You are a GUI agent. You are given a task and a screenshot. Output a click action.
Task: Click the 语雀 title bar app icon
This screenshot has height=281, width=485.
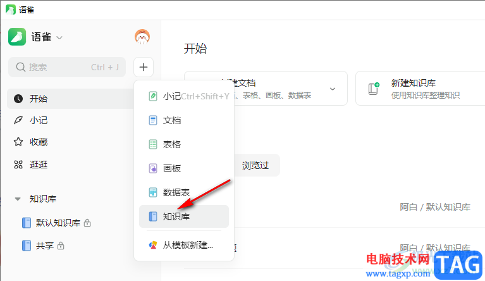[x=11, y=9]
